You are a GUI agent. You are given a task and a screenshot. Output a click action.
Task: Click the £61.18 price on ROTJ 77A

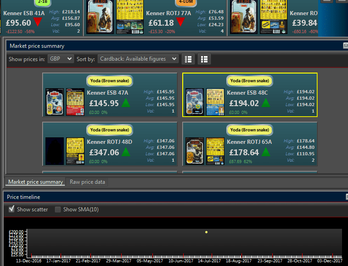coord(161,23)
